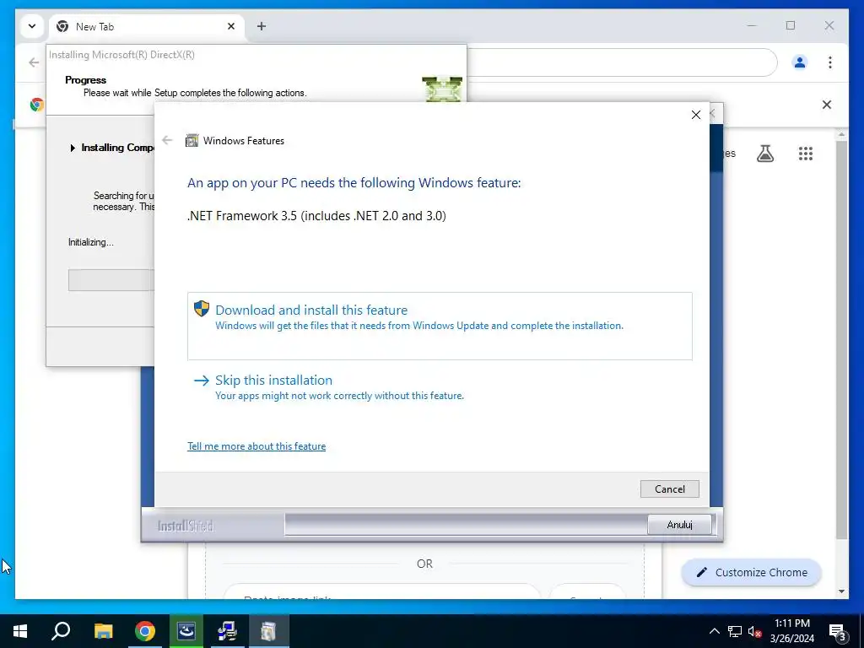
Task: Click scrollbar down arrow in Chrome page
Action: [x=841, y=591]
